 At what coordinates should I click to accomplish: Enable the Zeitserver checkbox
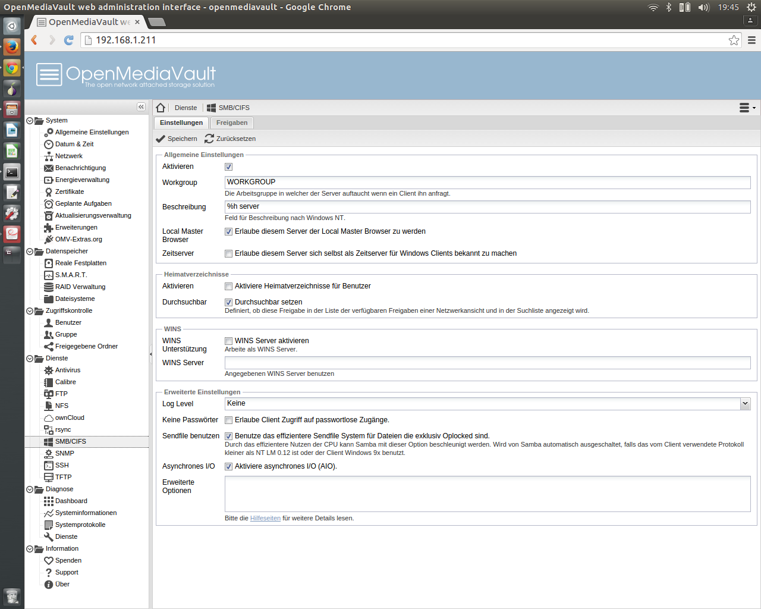coord(228,254)
